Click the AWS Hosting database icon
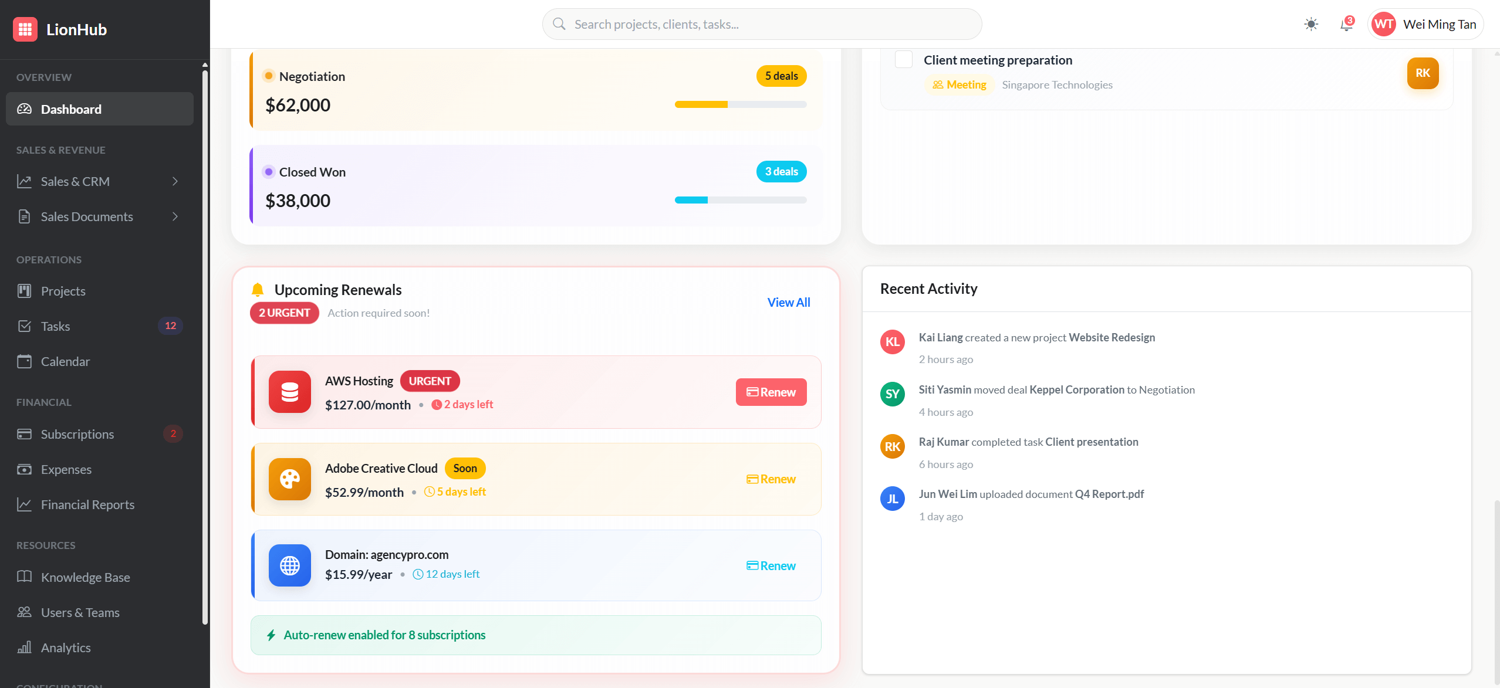 289,391
